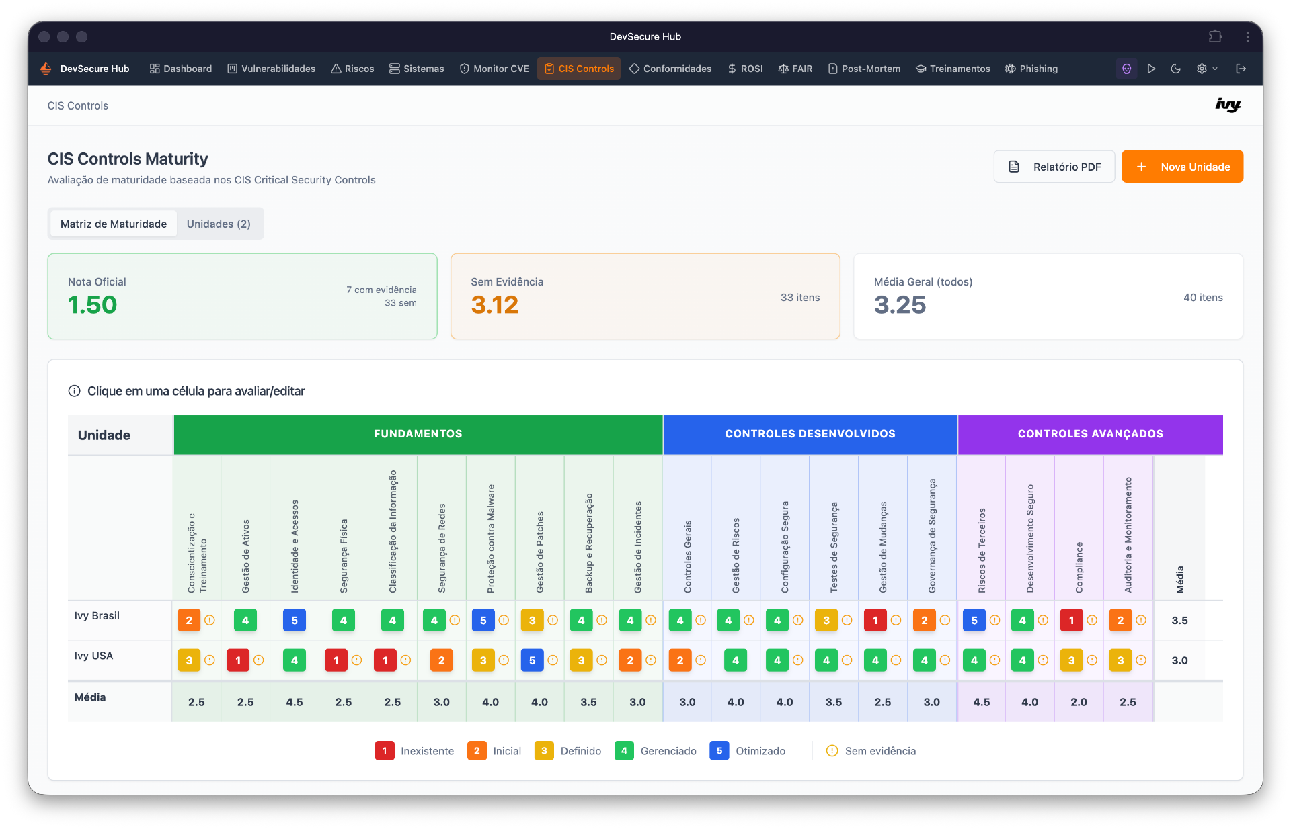The height and width of the screenshot is (829, 1291).
Task: Edit Ivy Brasil Riscos de Terceiros score 5
Action: [974, 620]
